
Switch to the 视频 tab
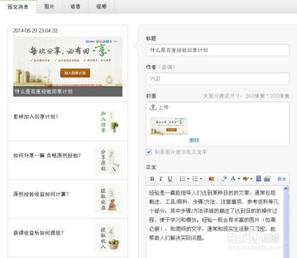tap(102, 7)
